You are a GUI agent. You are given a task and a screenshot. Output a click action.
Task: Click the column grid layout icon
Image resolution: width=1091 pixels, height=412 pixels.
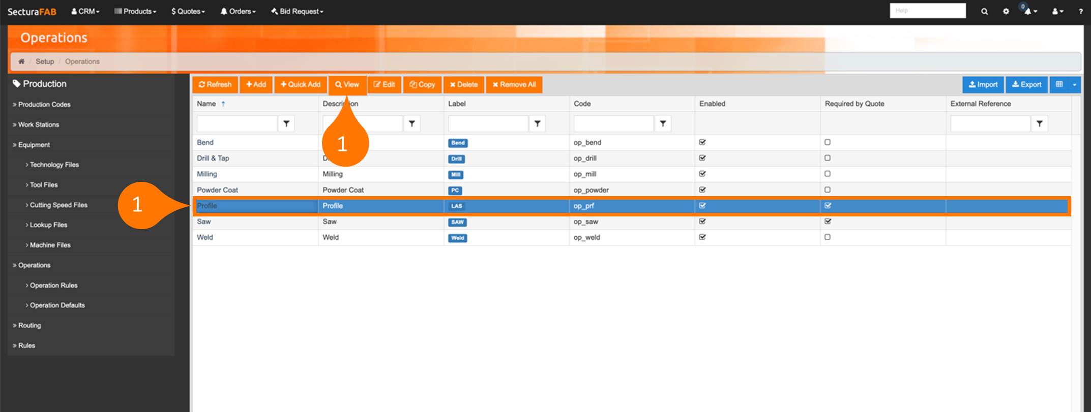[x=1059, y=84]
